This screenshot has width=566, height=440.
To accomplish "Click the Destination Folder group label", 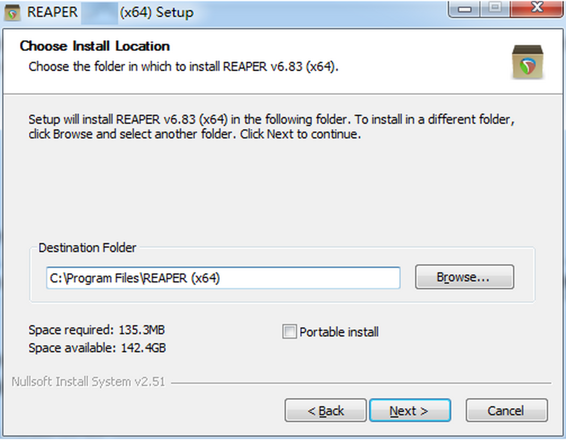I will coord(87,248).
